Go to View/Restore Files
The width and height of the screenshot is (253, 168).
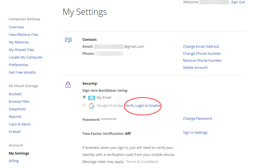(x=24, y=35)
